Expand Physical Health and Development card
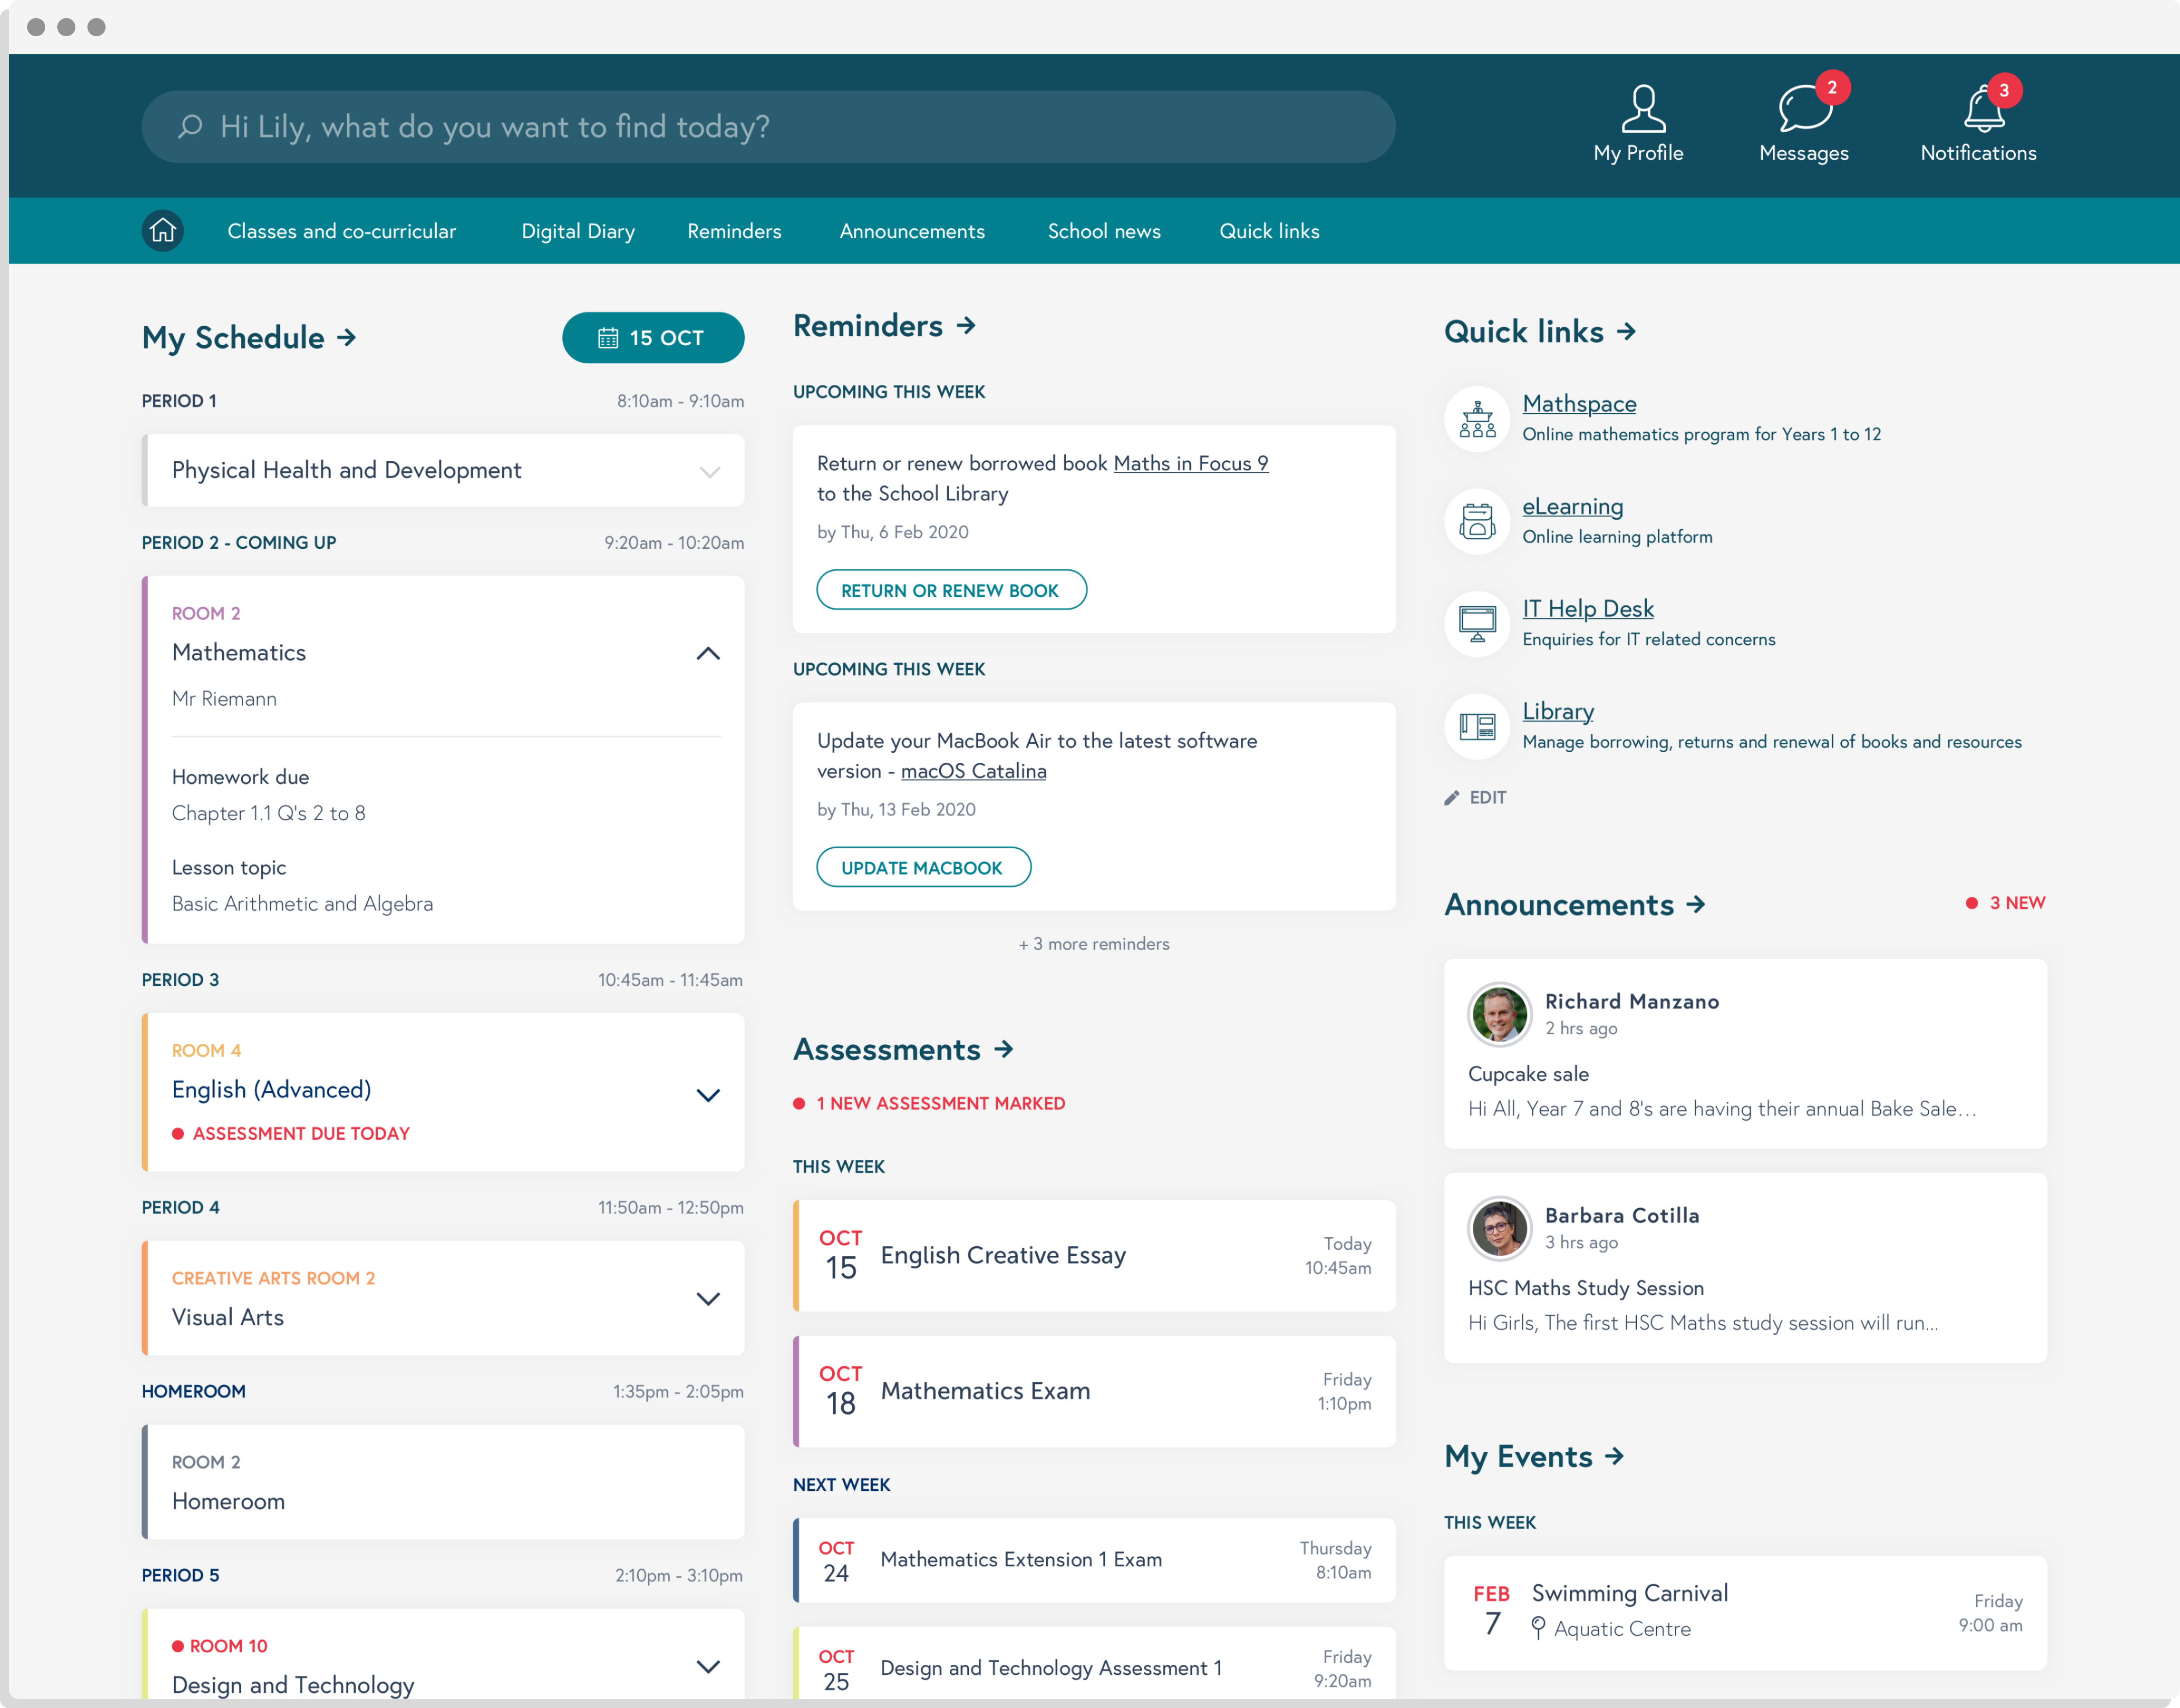Image resolution: width=2180 pixels, height=1708 pixels. (x=709, y=472)
